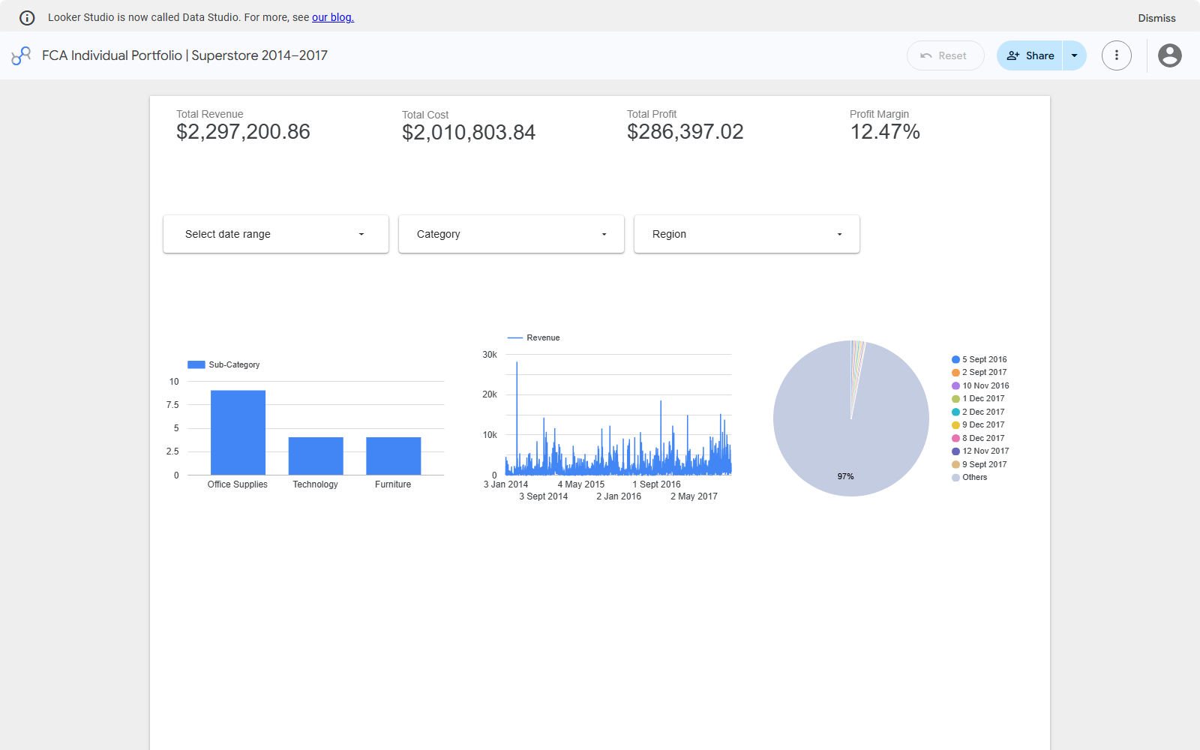
Task: Click the Profit Margin label
Action: pyautogui.click(x=879, y=114)
